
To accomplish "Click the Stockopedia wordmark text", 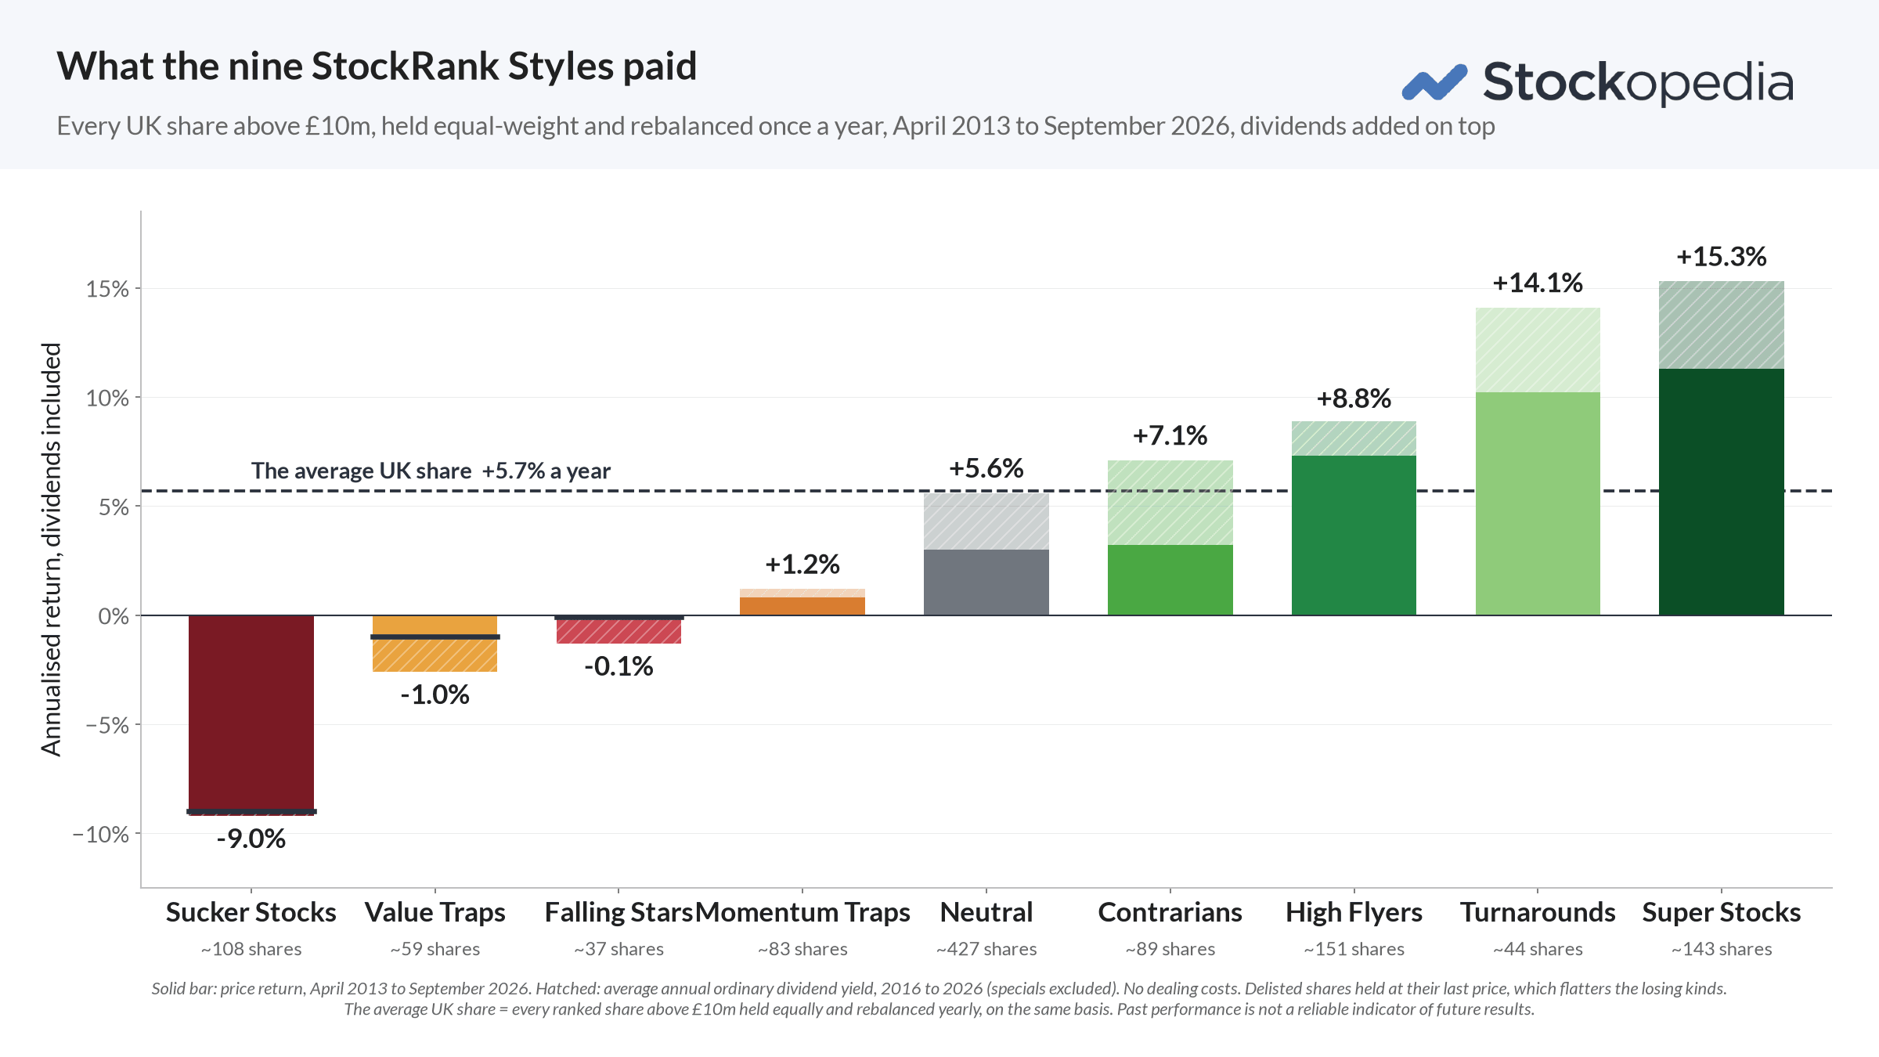I will click(1638, 83).
